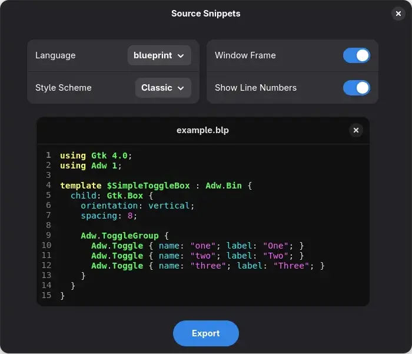Toggle the Window Frame switch
Screen dimensions: 412x354
click(x=356, y=55)
